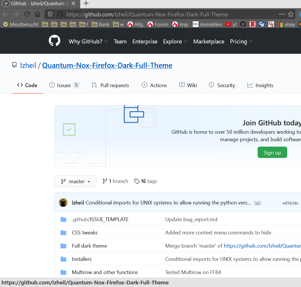Screen dimensions: 301x287
Task: Click the github.com URL in address bar
Action: pyautogui.click(x=147, y=14)
